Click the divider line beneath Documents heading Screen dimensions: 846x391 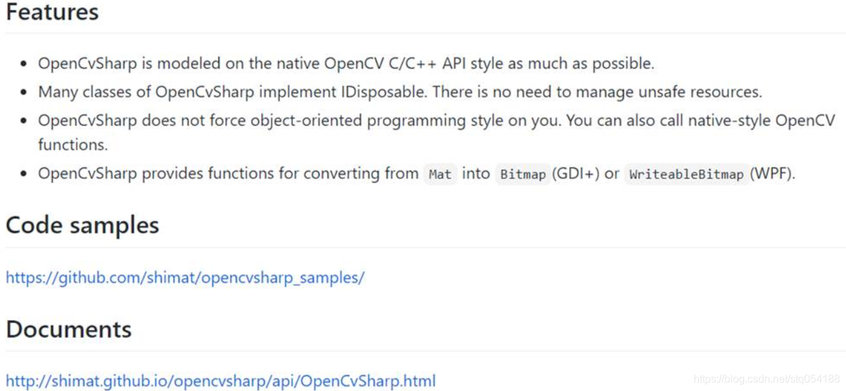(425, 351)
